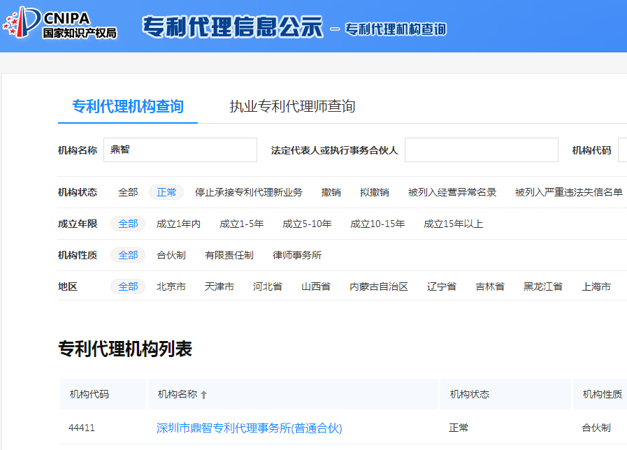This screenshot has width=627, height=450.
Task: Open 深圳市鼎智专利代理事务所(普通合伙) link
Action: [249, 428]
